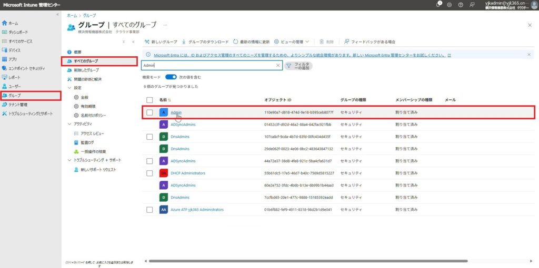
Task: Click the 新しいグループ toolbar icon
Action: 147,42
